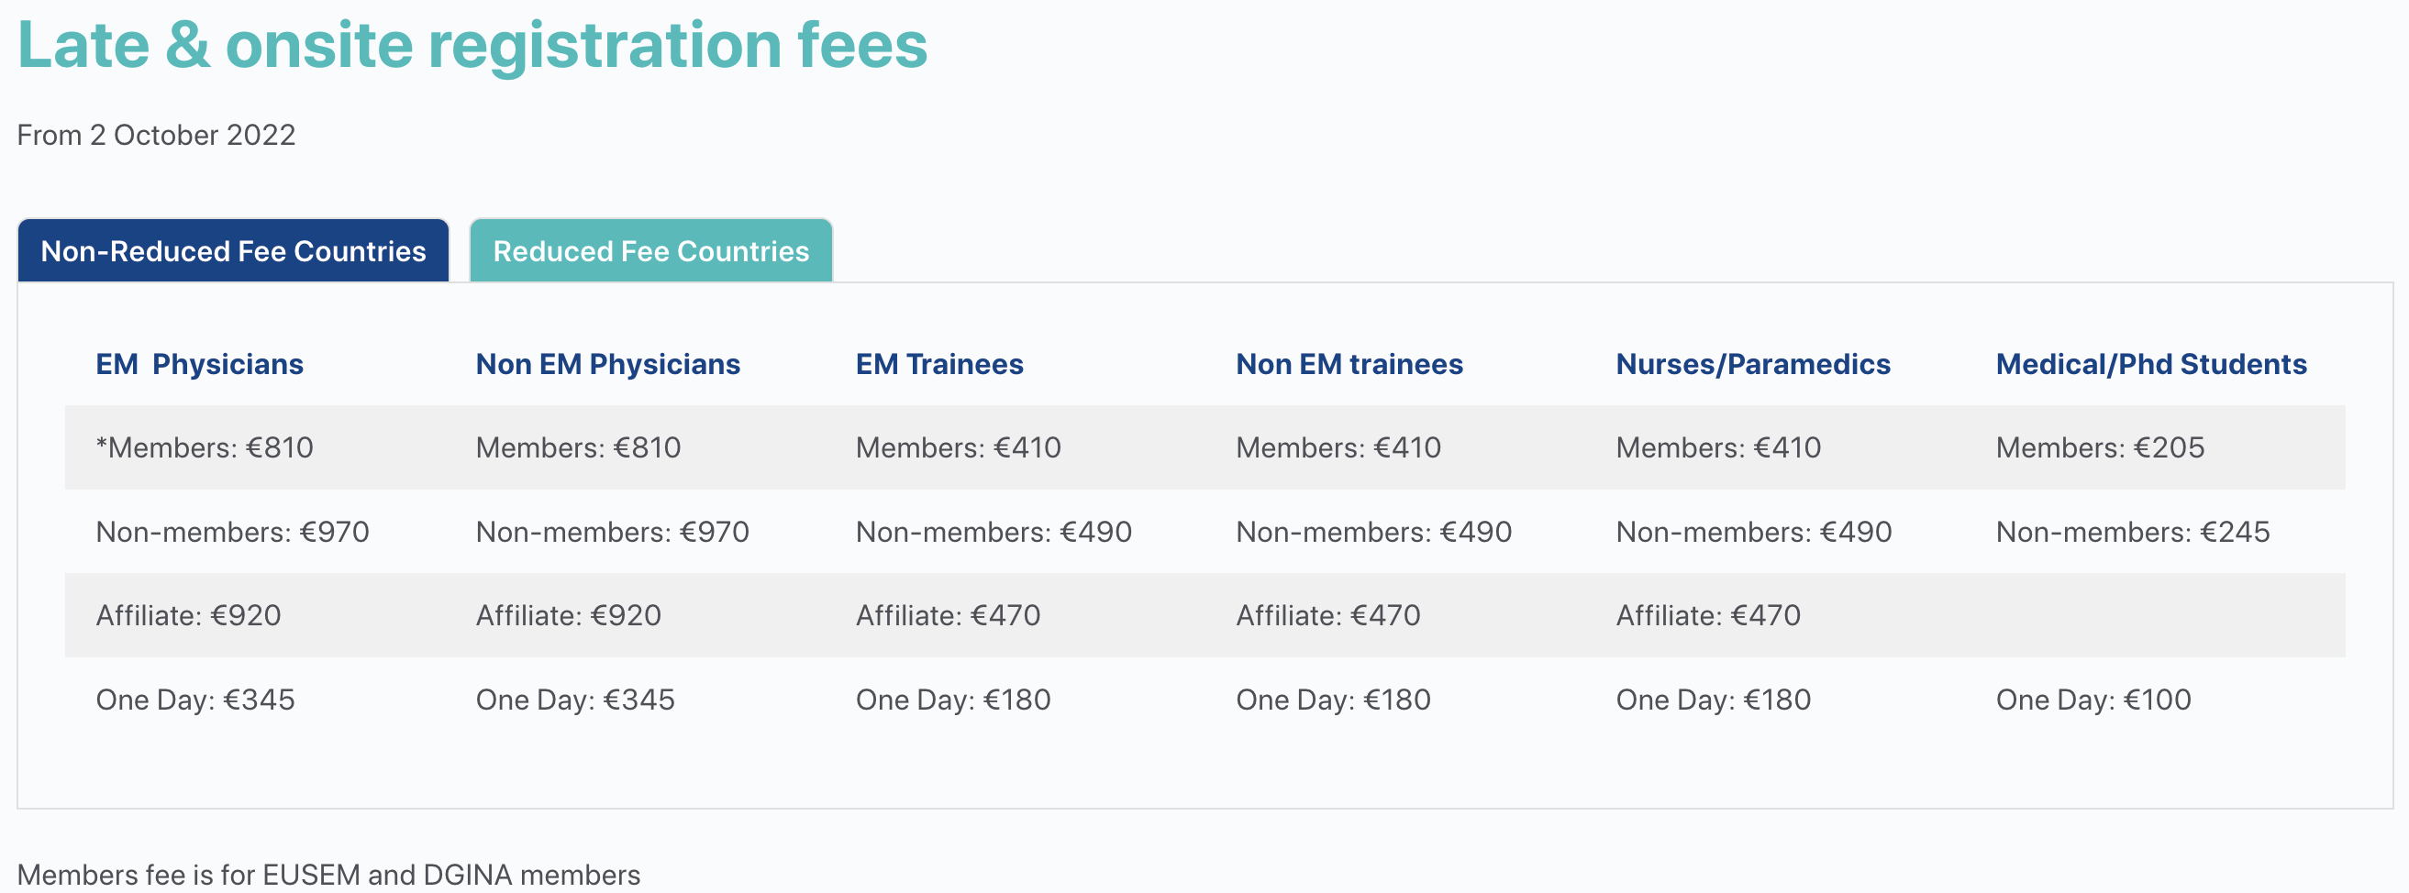Select Non-Reduced Fee Countries tab

pyautogui.click(x=233, y=250)
